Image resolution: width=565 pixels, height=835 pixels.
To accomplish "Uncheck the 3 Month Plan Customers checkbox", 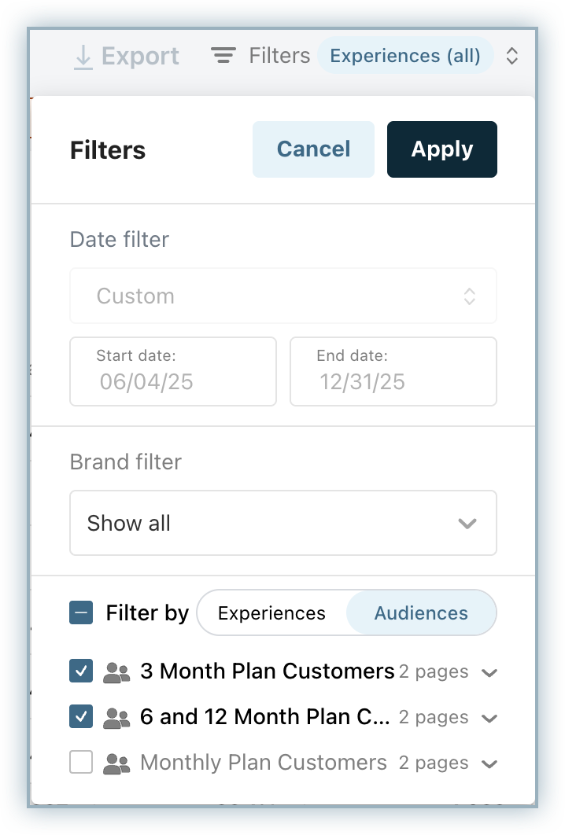I will click(81, 671).
